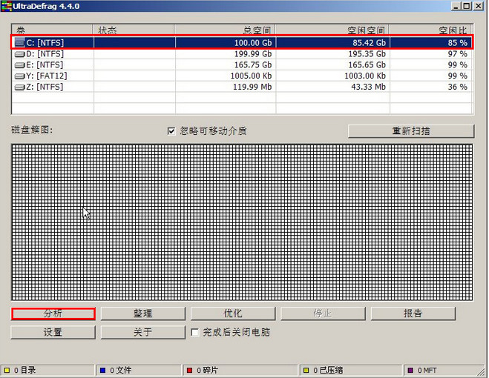The height and width of the screenshot is (378, 489).
Task: Minimize the UltraDefrag window
Action: click(456, 6)
